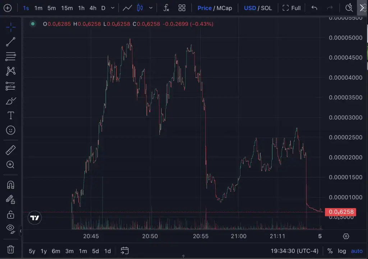Image resolution: width=368 pixels, height=259 pixels.
Task: Remove drawings with the trash icon
Action: [11, 249]
